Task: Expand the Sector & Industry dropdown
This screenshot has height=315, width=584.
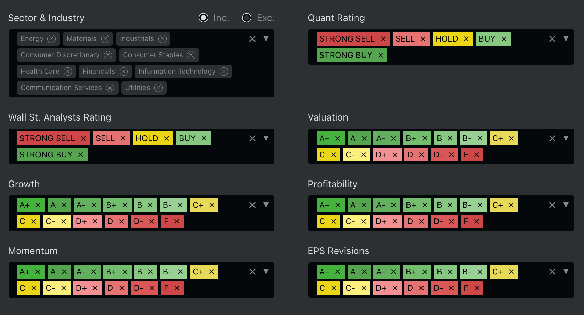Action: pyautogui.click(x=266, y=39)
